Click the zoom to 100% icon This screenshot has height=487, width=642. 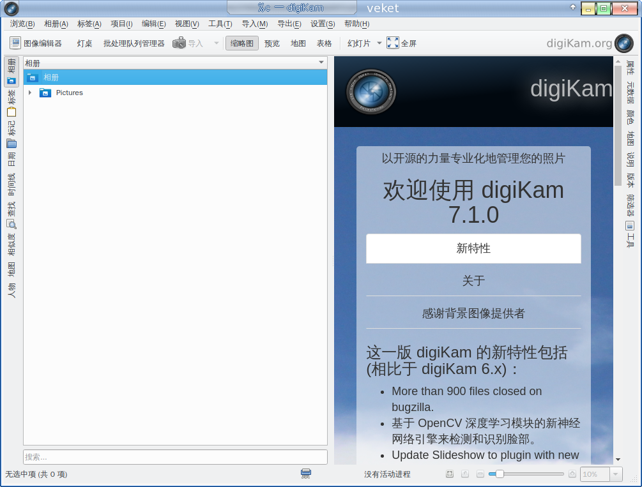coord(465,474)
